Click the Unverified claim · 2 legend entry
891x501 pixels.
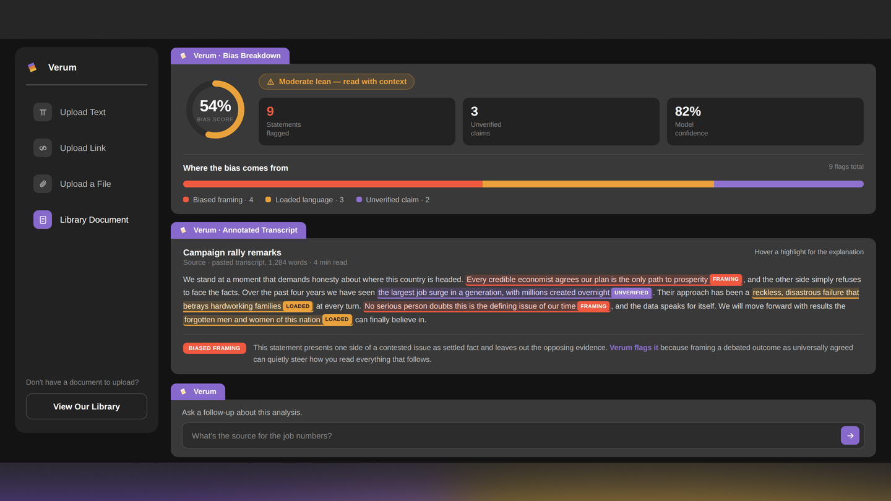pyautogui.click(x=393, y=200)
